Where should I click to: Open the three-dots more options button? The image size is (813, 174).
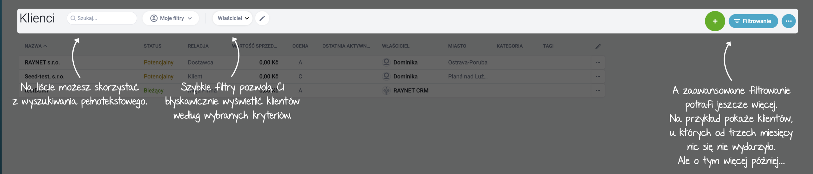(x=788, y=21)
